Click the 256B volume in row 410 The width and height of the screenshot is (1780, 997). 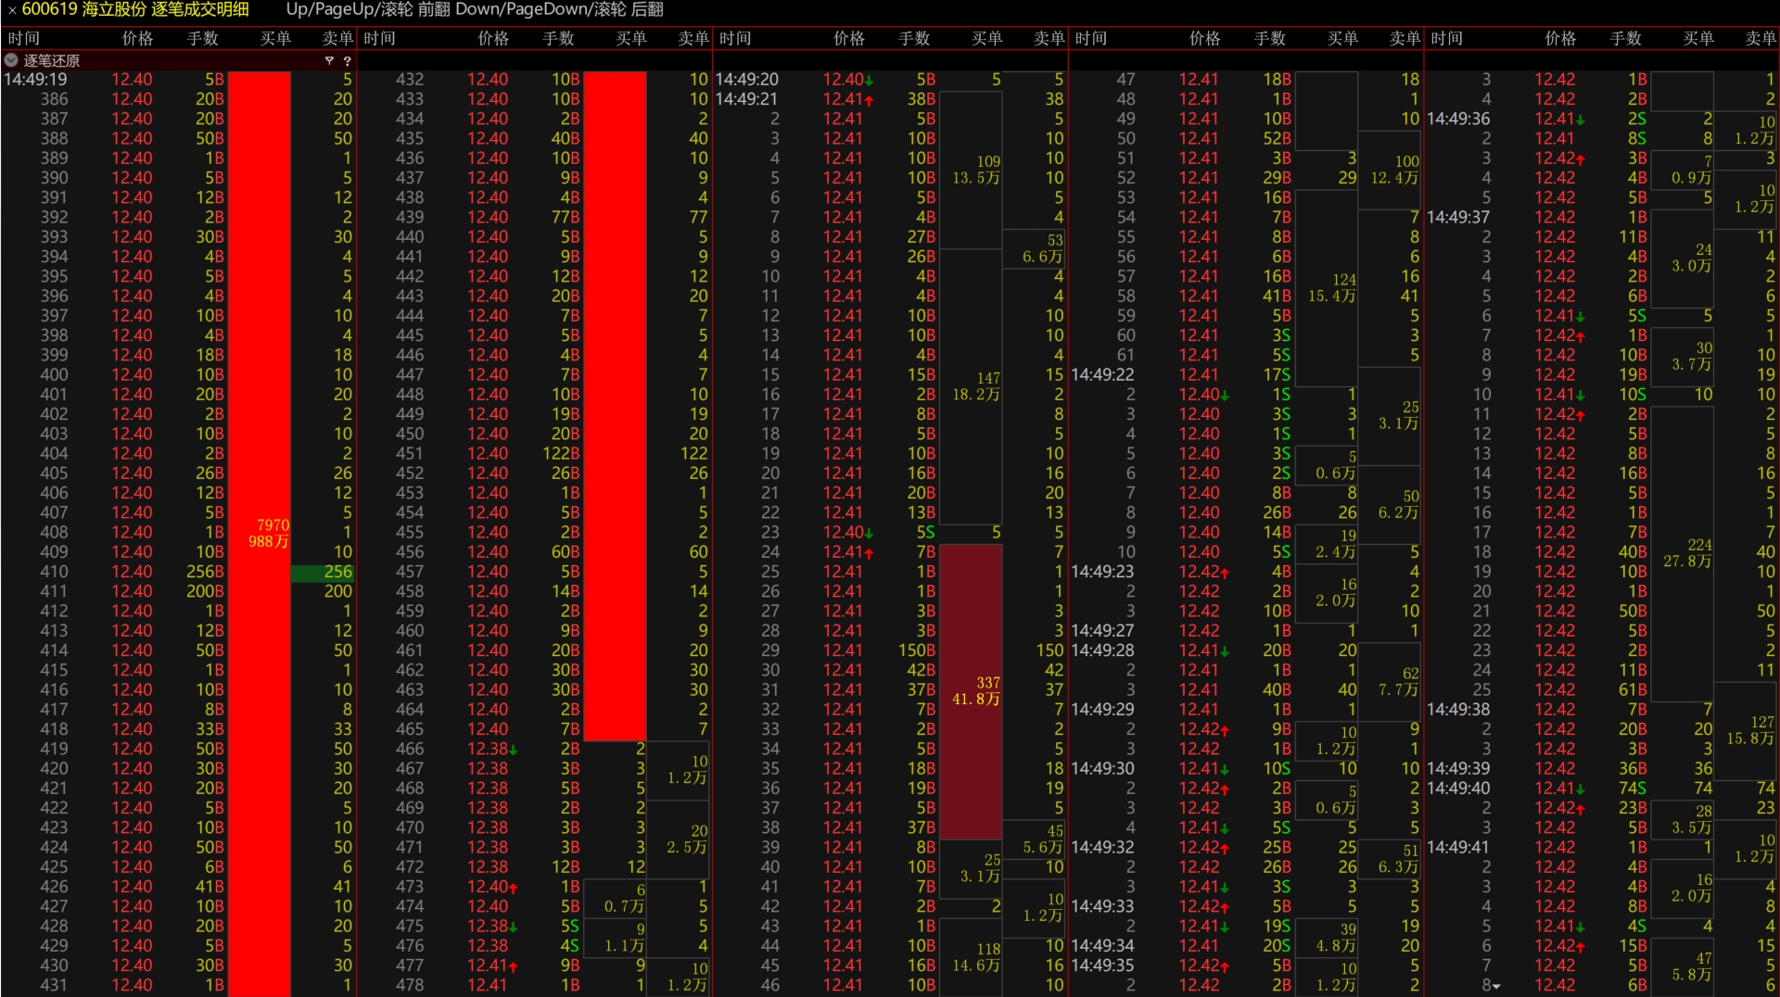click(x=205, y=572)
